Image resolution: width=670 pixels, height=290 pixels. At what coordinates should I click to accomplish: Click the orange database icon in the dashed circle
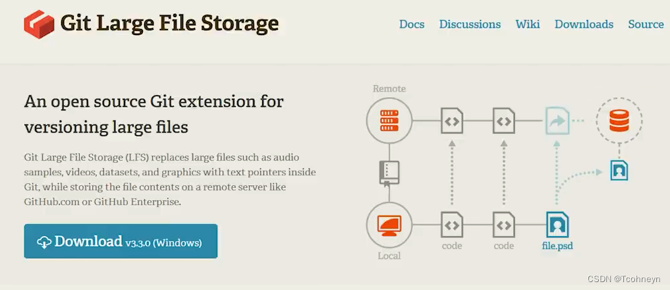coord(619,121)
